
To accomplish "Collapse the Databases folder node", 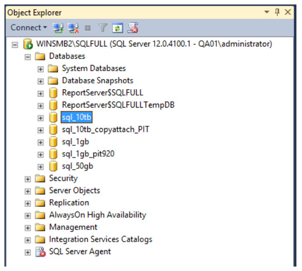I will coord(27,57).
